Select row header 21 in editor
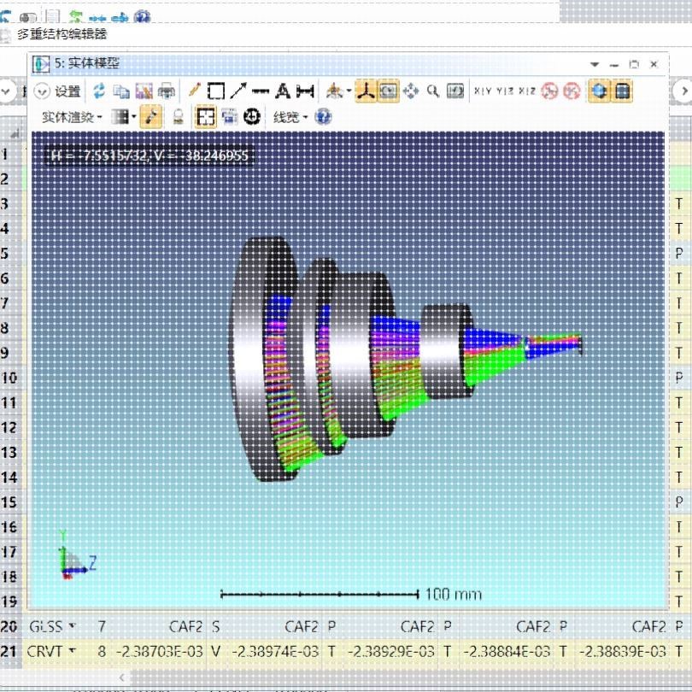The width and height of the screenshot is (692, 692). pyautogui.click(x=9, y=651)
